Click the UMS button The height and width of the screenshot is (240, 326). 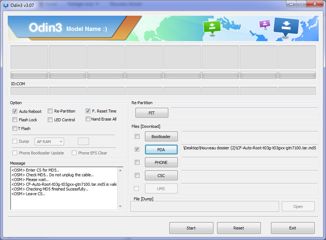(161, 189)
